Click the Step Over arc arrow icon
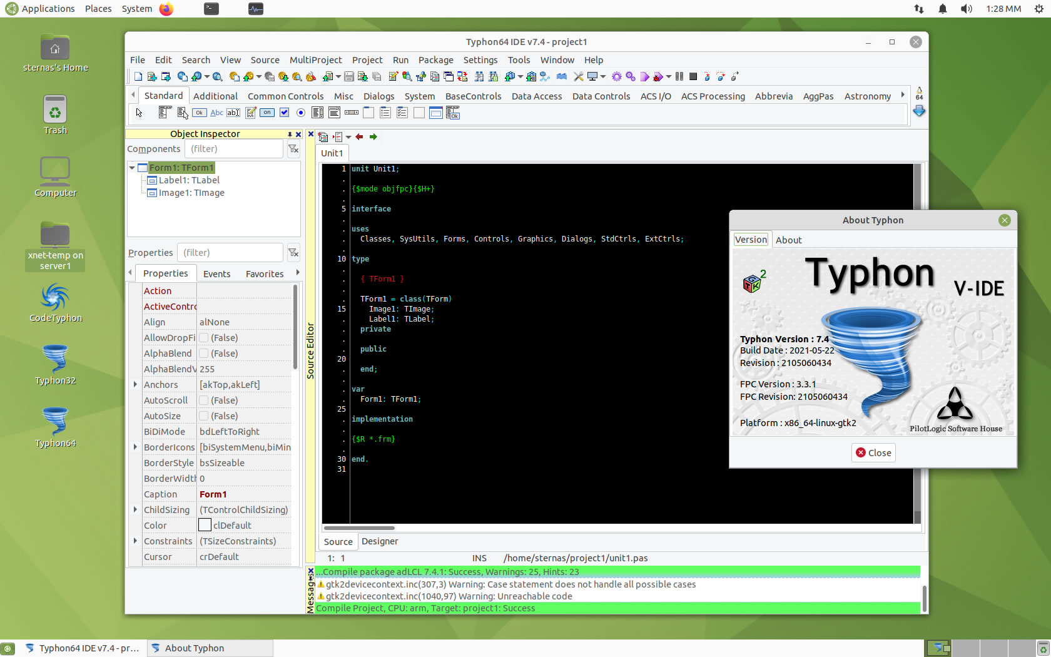 (721, 76)
